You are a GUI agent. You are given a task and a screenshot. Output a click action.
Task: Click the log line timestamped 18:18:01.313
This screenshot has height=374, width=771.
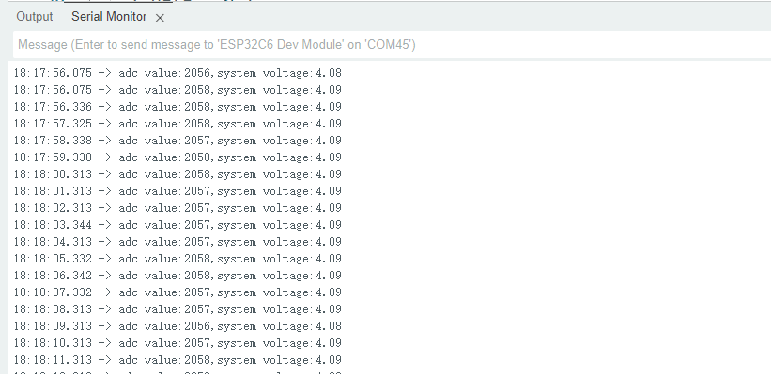click(x=177, y=191)
